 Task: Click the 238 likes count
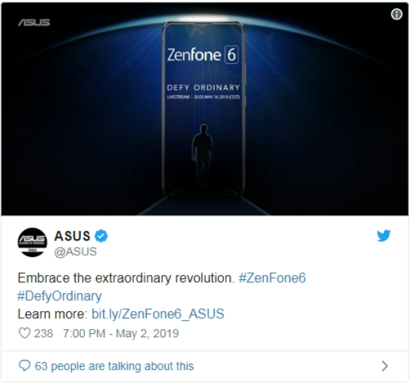(43, 333)
